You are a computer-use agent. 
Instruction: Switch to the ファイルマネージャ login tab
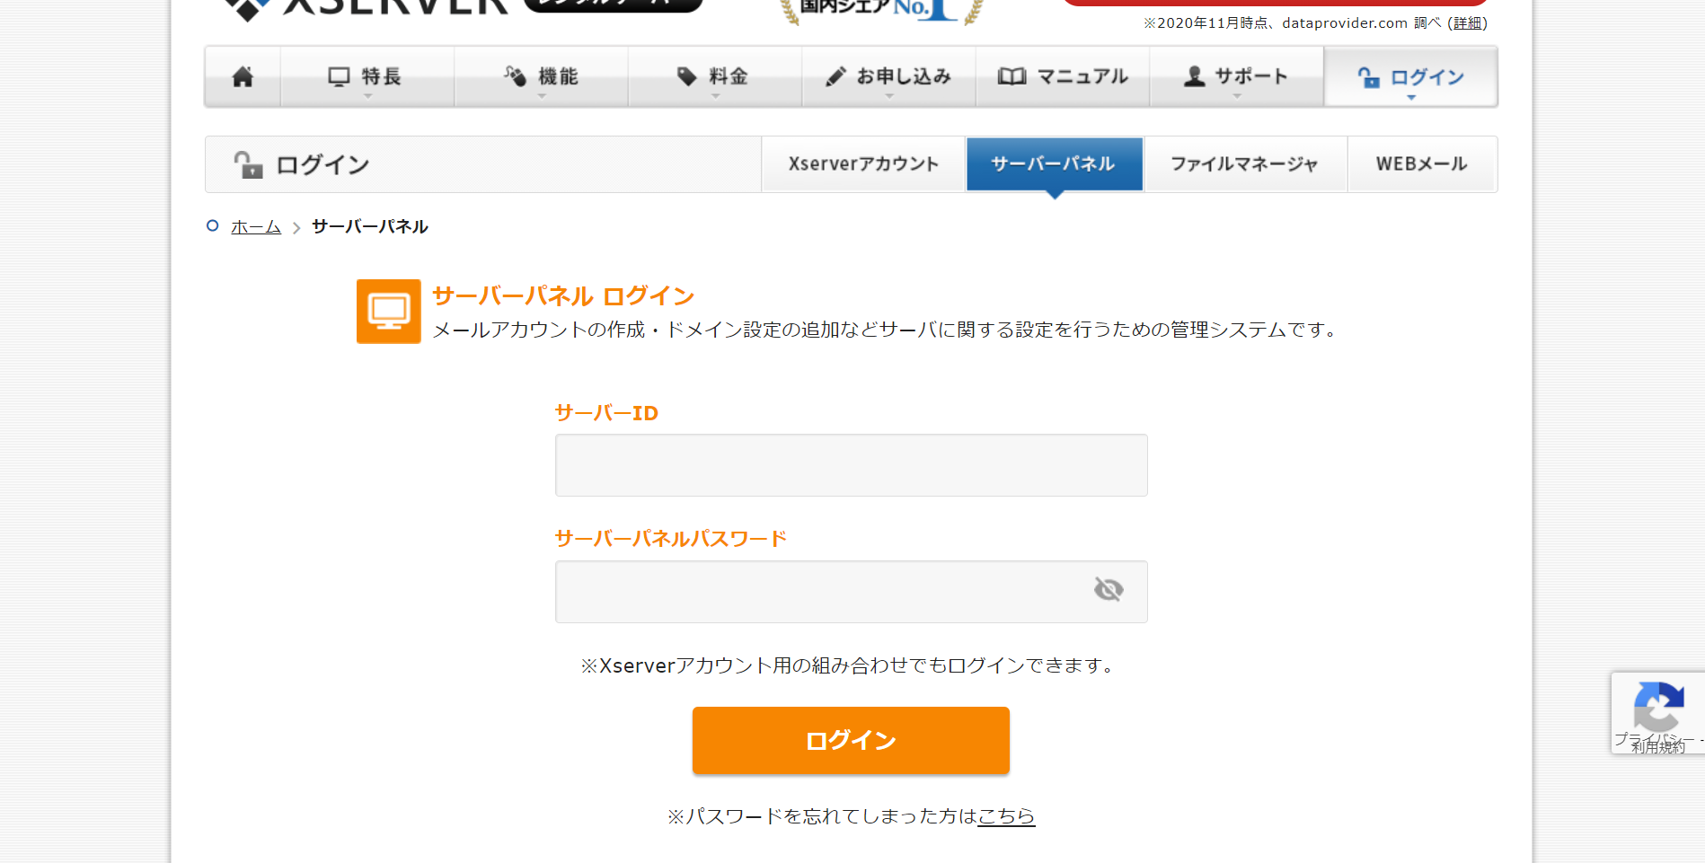click(1245, 164)
